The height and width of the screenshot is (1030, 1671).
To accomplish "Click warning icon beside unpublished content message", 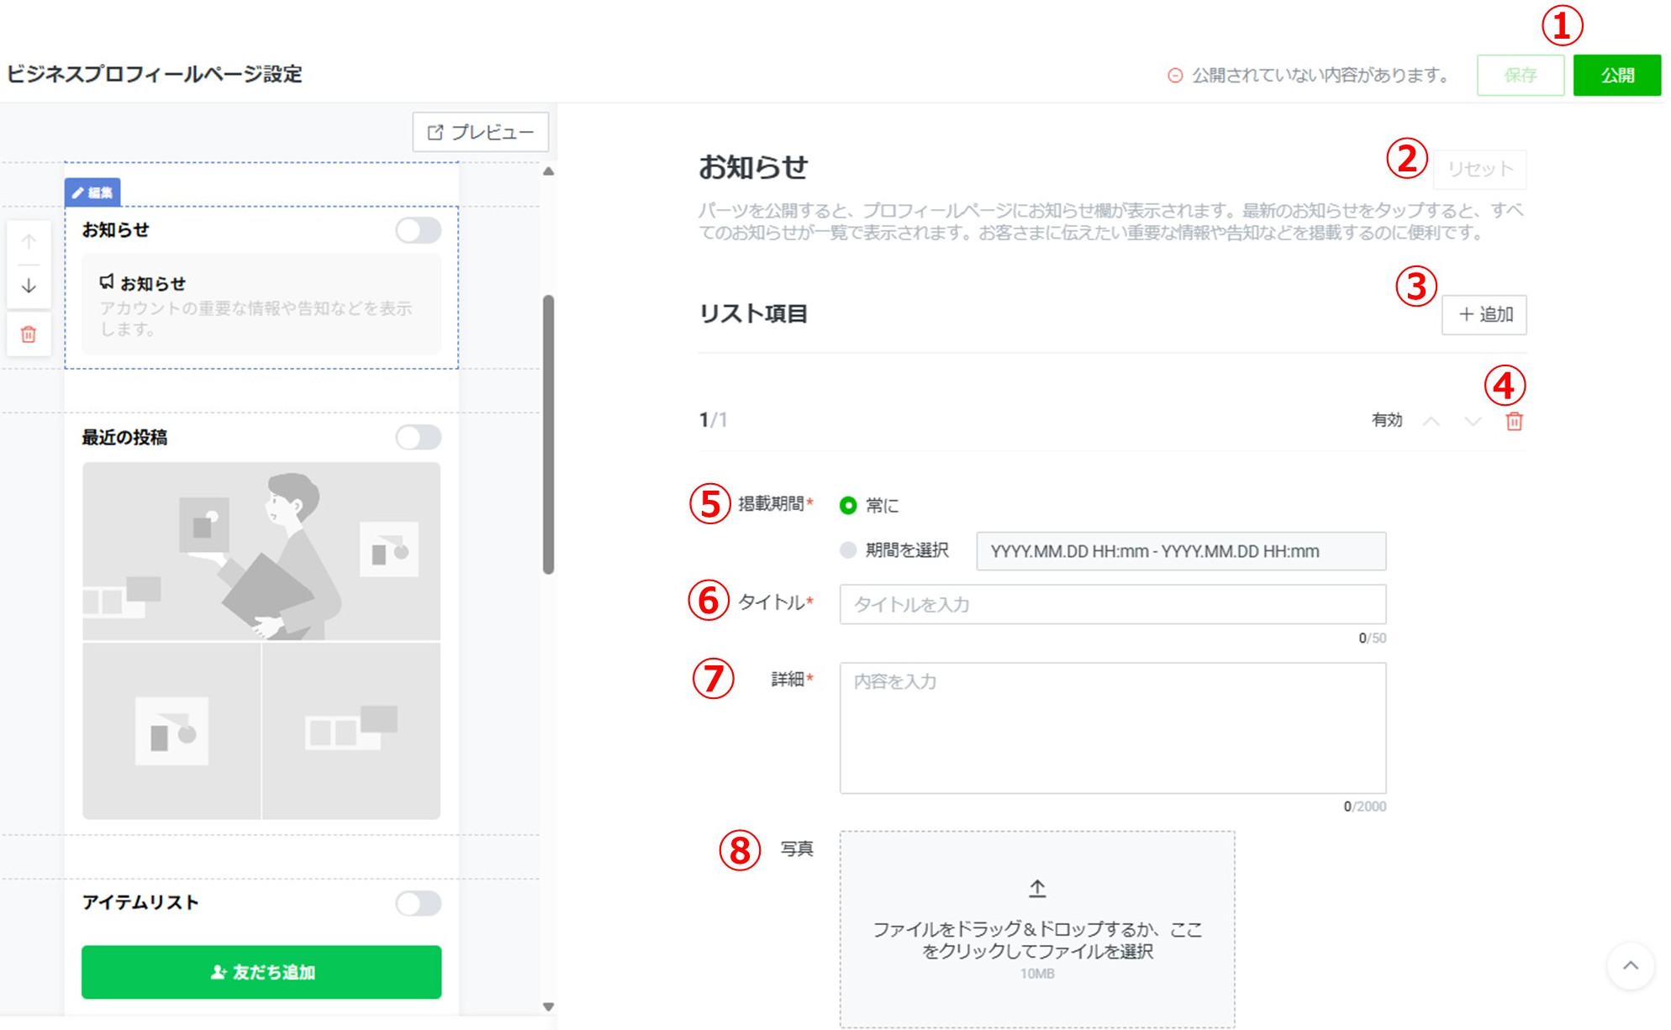I will click(x=1174, y=75).
